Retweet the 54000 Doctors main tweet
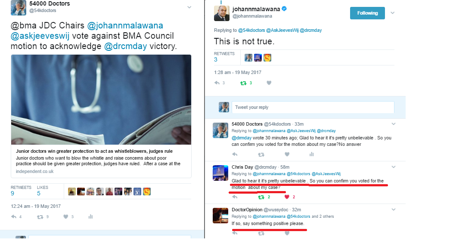This screenshot has height=244, width=453. [x=40, y=217]
